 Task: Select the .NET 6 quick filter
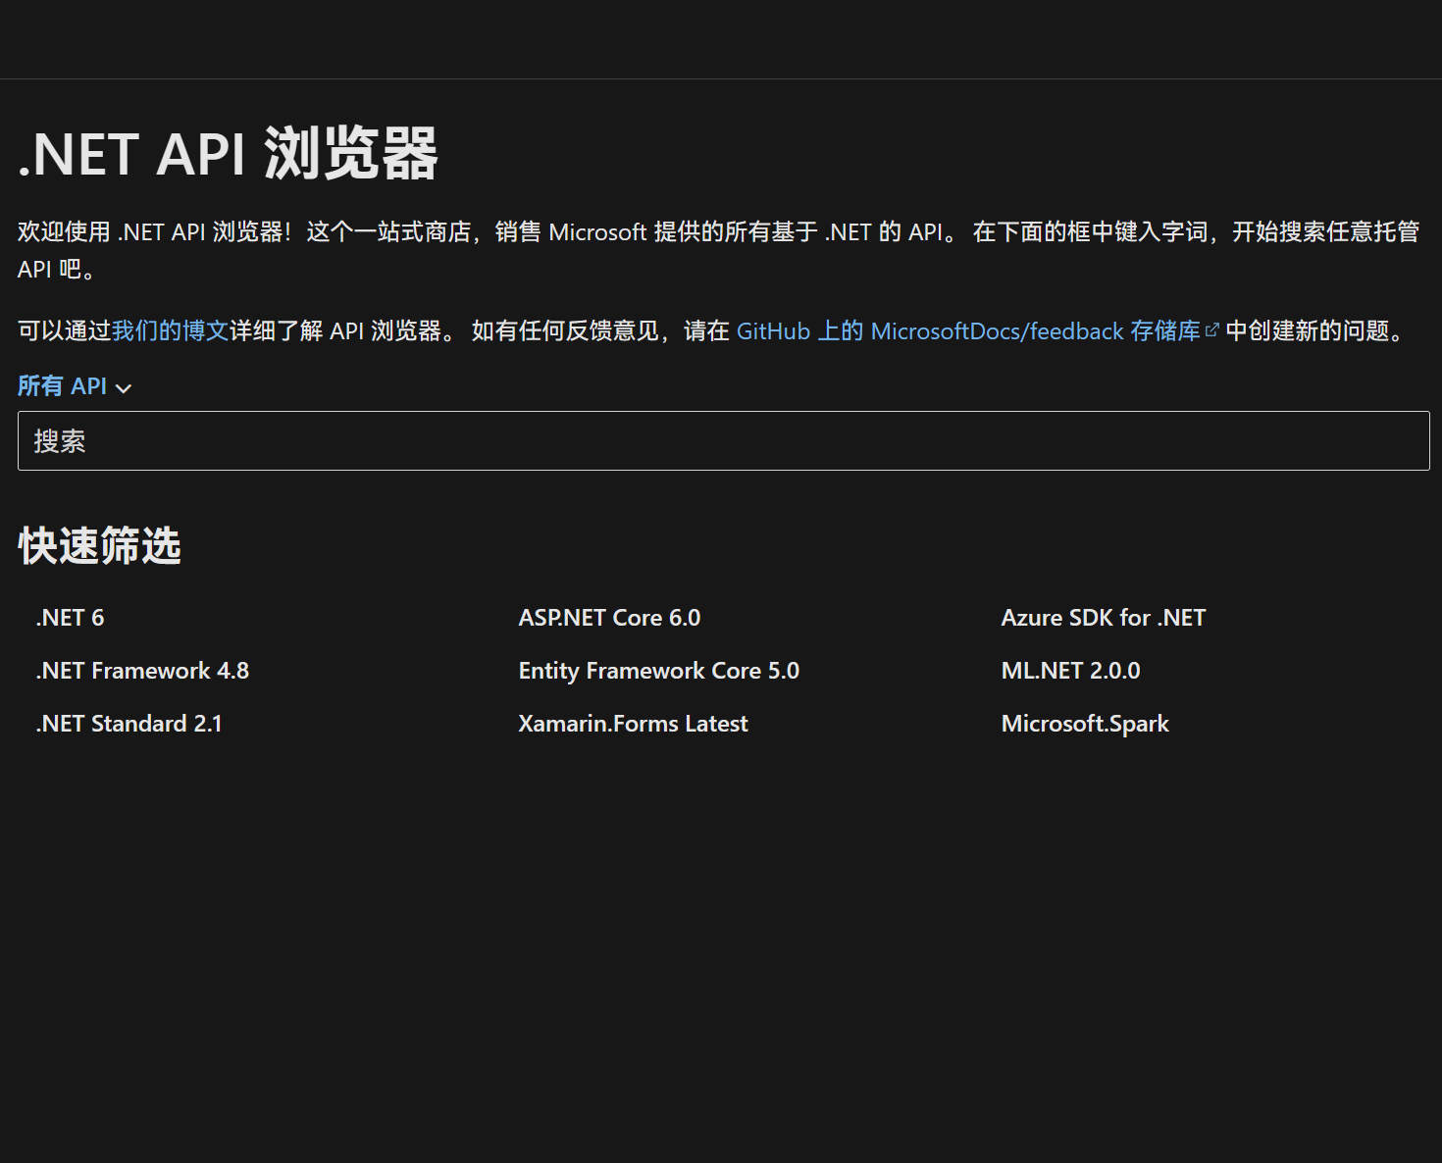70,618
